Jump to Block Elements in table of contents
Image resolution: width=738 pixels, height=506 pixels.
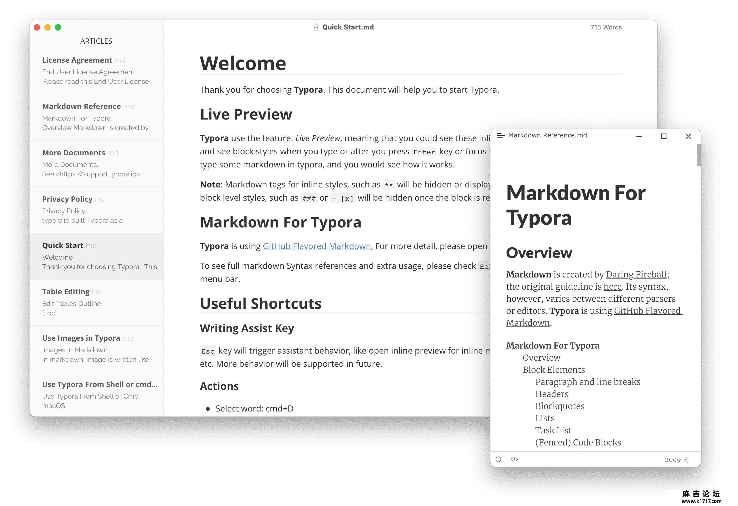(554, 370)
